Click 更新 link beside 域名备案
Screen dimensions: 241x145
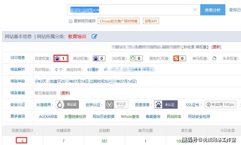(65, 93)
